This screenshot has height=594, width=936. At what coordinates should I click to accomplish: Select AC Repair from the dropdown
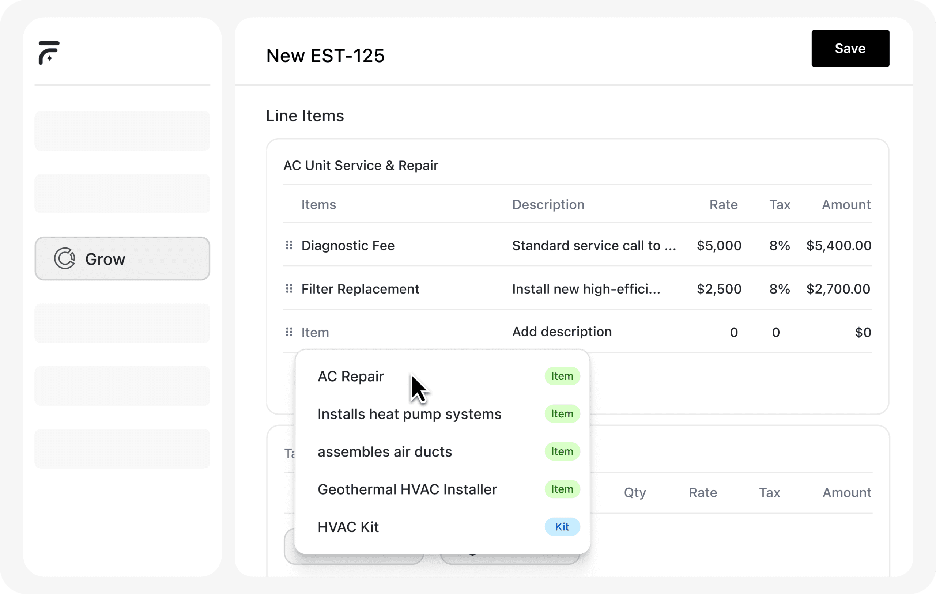[x=351, y=377]
